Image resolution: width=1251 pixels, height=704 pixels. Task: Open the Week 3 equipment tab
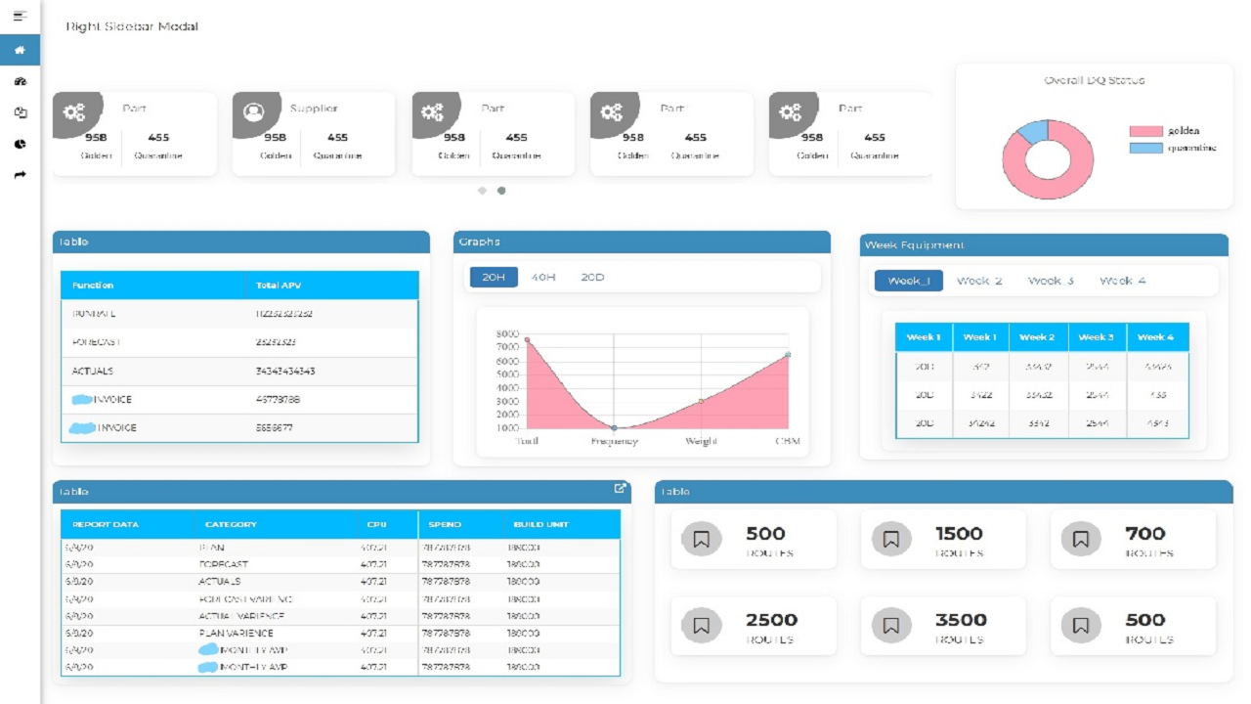click(1051, 281)
